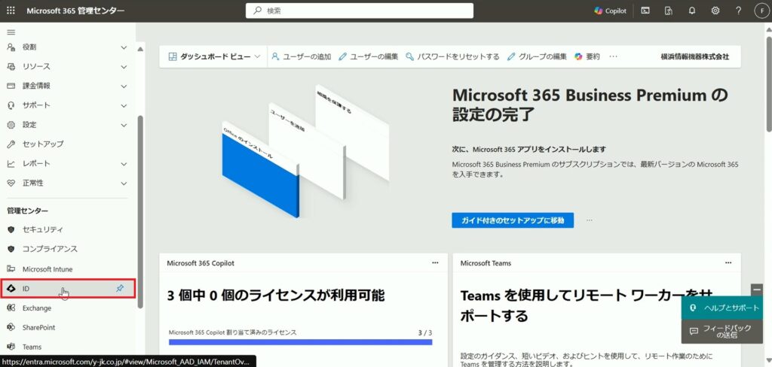Click the Teams icon in sidebar
This screenshot has width=772, height=367.
11,347
